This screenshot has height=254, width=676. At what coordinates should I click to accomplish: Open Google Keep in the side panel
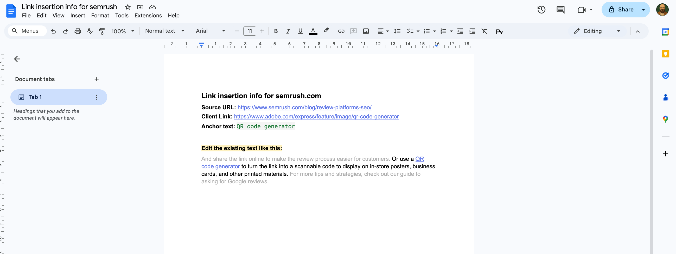[x=666, y=54]
